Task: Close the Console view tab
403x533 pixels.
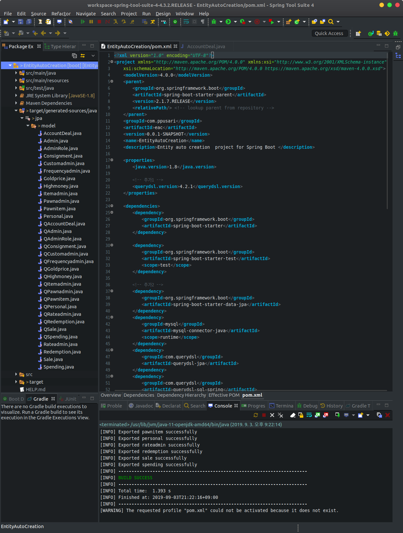Action: tap(236, 406)
